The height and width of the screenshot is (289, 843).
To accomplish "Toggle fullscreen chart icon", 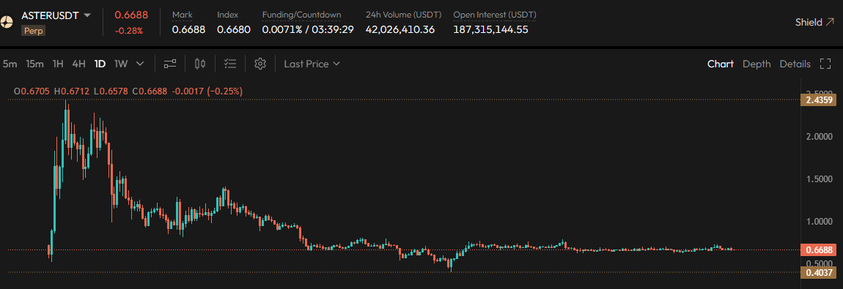I will [x=825, y=64].
